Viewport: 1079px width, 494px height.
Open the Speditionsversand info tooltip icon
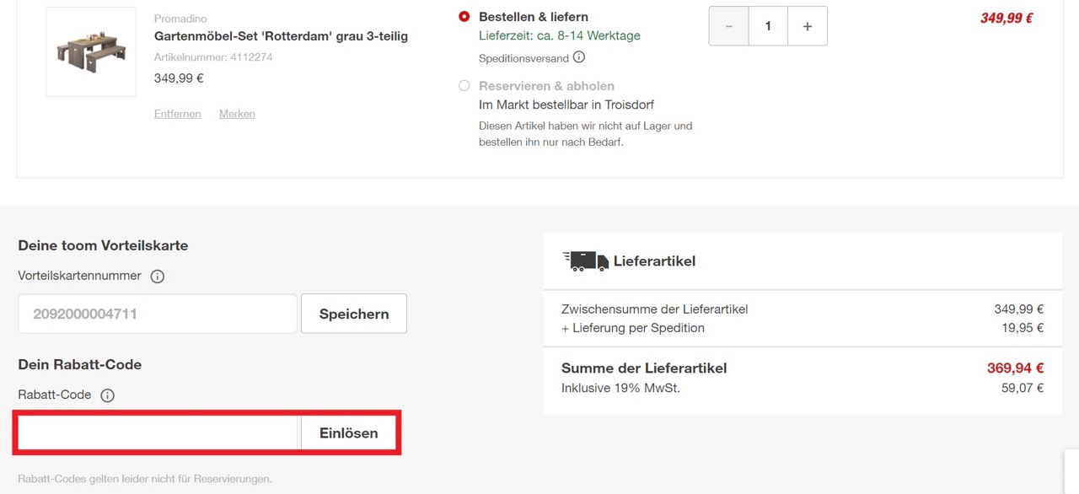click(579, 57)
